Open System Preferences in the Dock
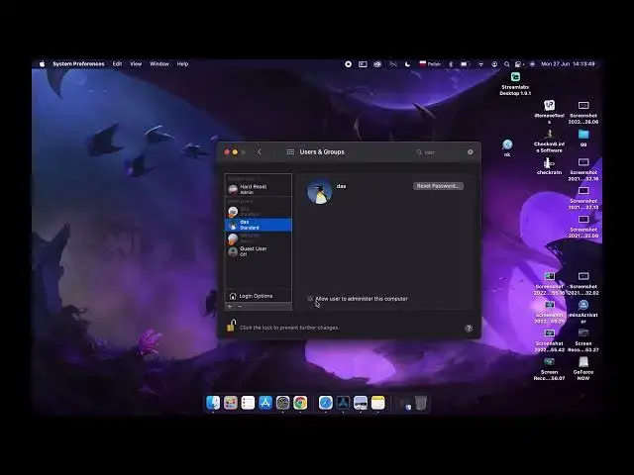 (282, 403)
